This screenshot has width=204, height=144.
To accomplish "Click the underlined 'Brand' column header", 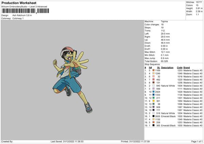I will [187, 68].
